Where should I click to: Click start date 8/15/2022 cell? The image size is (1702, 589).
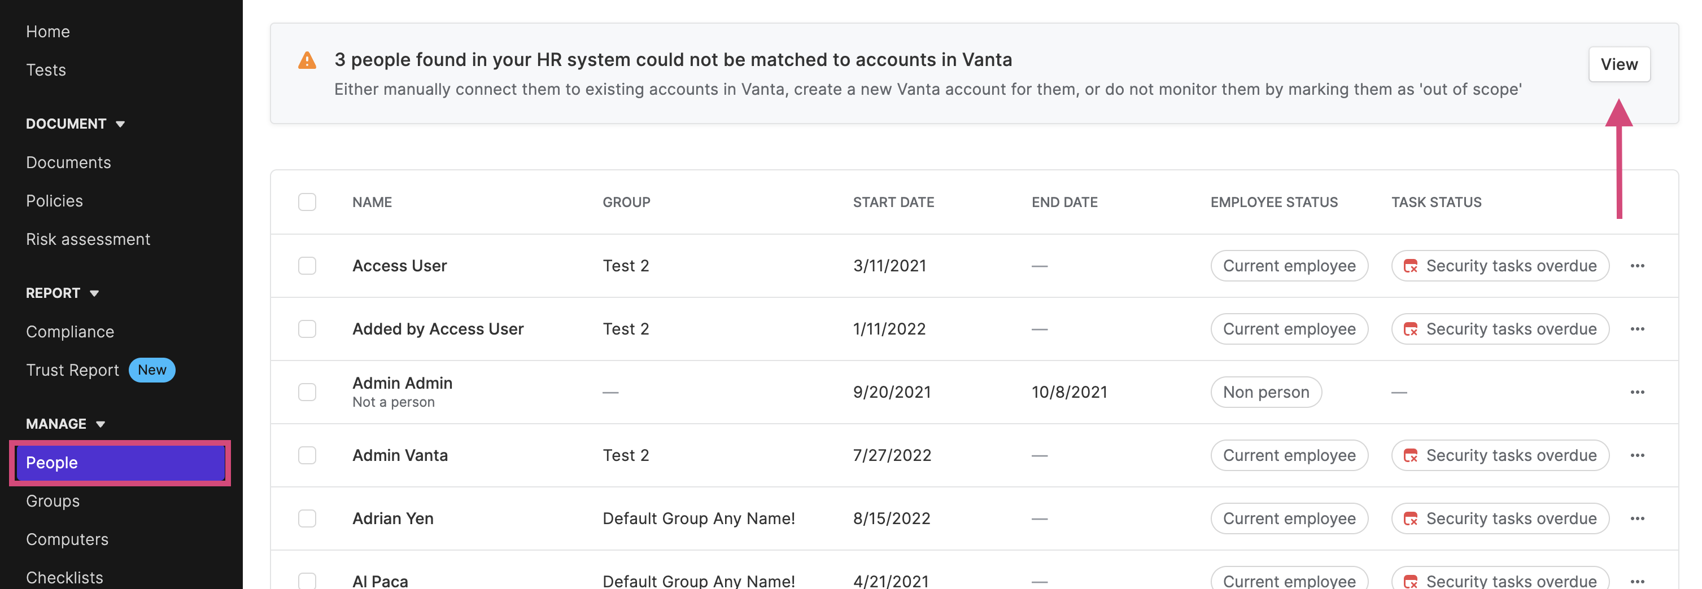click(891, 519)
